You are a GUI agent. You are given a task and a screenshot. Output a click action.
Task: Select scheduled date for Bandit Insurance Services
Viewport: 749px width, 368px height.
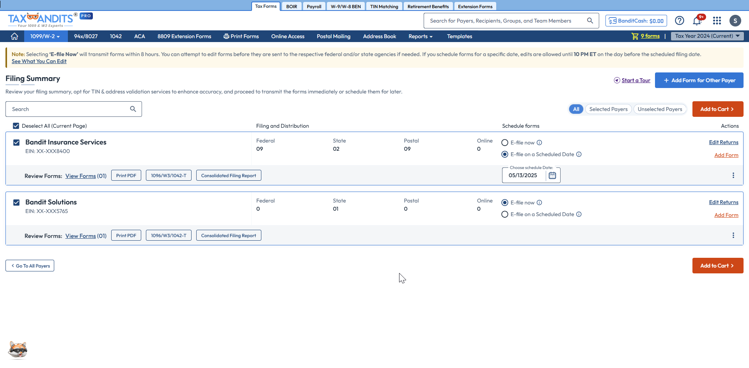pos(505,154)
